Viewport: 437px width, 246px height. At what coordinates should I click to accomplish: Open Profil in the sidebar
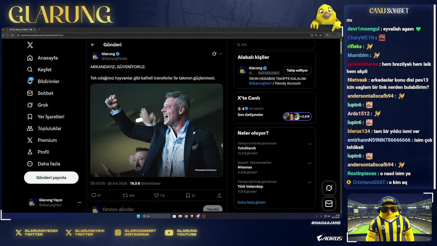pos(38,152)
